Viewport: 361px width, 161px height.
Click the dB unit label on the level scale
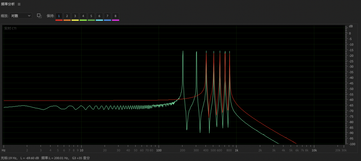(351, 26)
